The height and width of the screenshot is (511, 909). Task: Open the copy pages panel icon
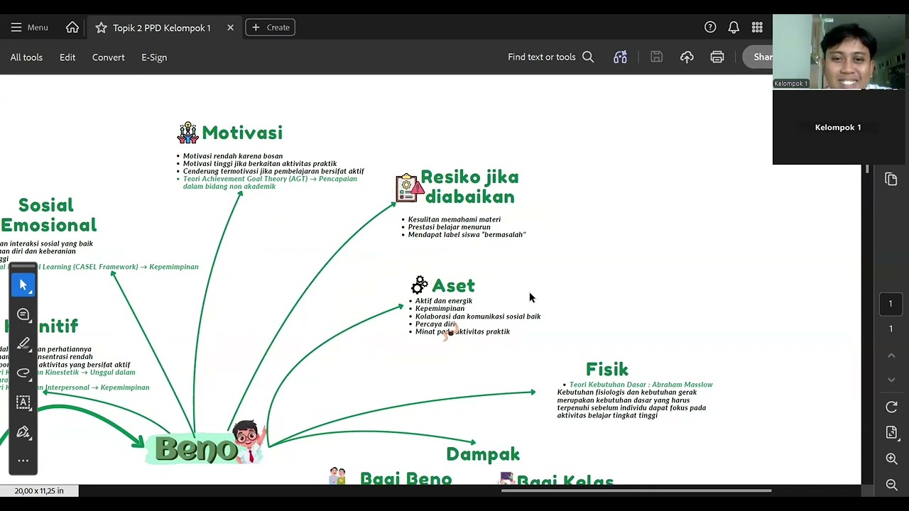891,179
